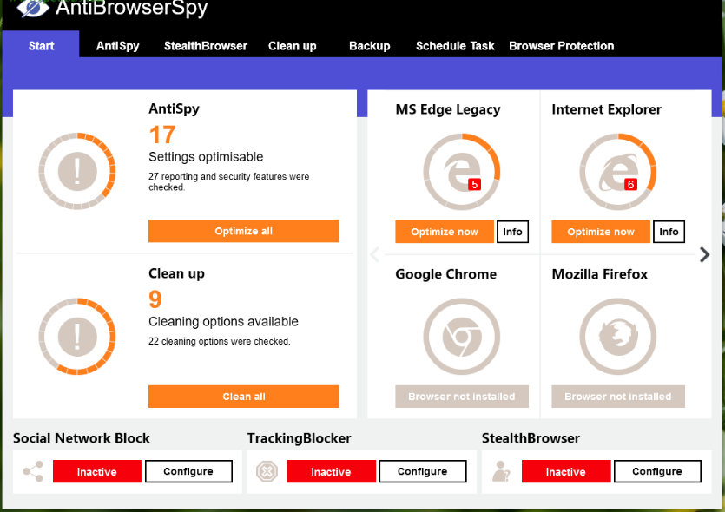Screen dimensions: 725x512
Task: Open the Start tab
Action: point(41,45)
